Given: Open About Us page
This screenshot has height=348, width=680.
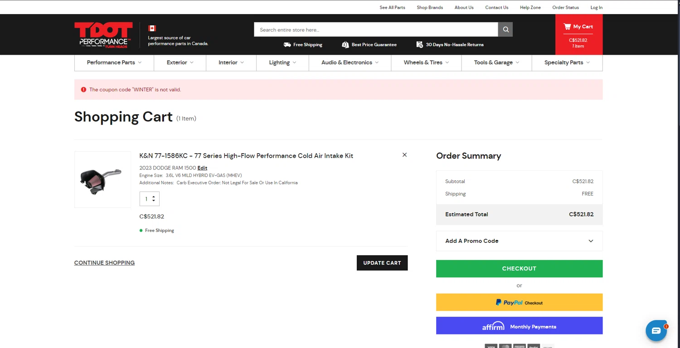Looking at the screenshot, I should pyautogui.click(x=464, y=7).
